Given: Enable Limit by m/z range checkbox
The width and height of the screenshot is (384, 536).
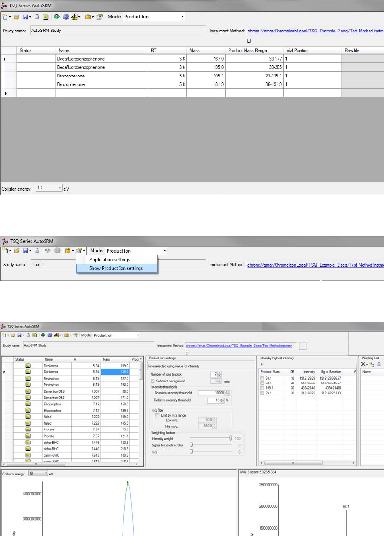Looking at the screenshot, I should [157, 415].
